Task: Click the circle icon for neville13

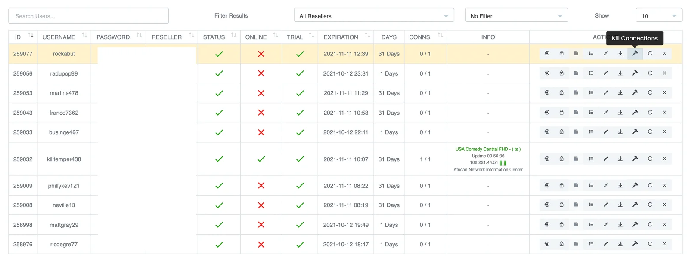Action: pyautogui.click(x=650, y=205)
